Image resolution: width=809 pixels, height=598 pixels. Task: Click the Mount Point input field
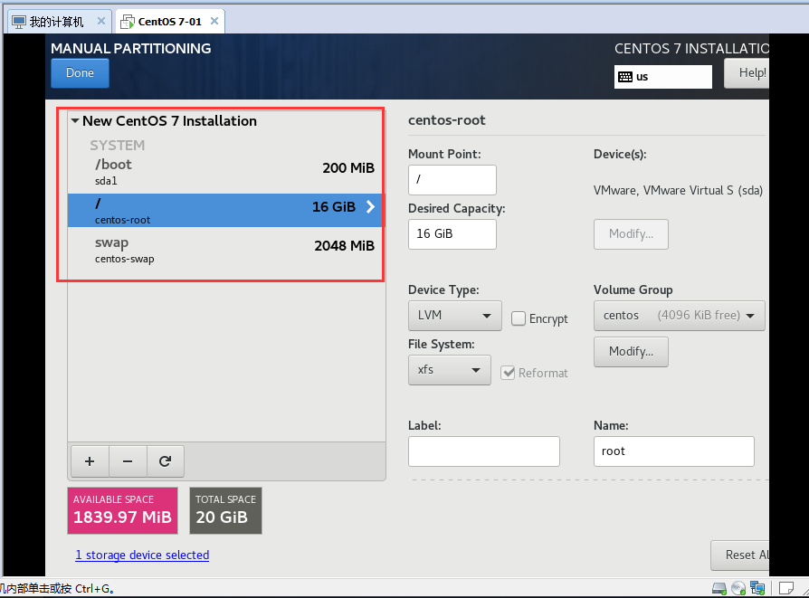click(x=452, y=179)
